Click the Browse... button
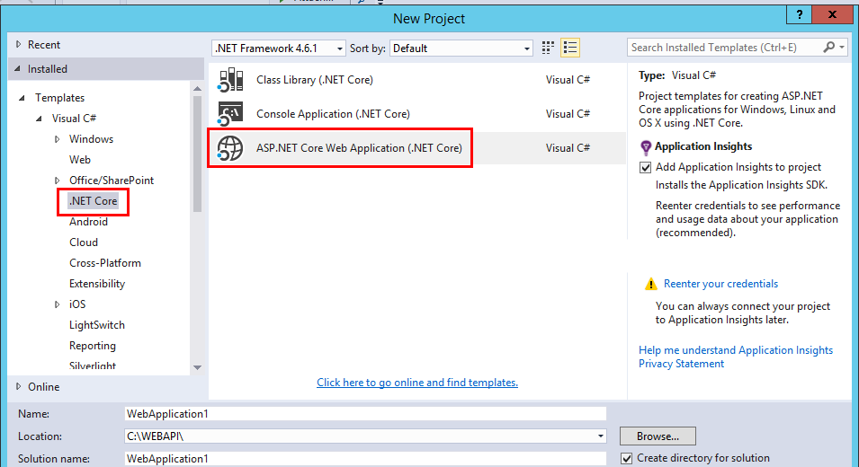Image resolution: width=859 pixels, height=467 pixels. (658, 436)
